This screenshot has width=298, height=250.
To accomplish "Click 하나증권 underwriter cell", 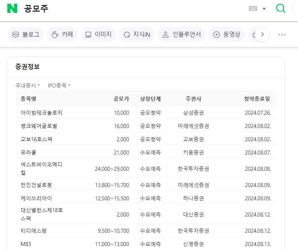I will click(193, 198).
